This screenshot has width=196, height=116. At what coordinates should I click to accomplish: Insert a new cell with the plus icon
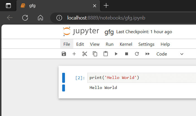point(74,54)
